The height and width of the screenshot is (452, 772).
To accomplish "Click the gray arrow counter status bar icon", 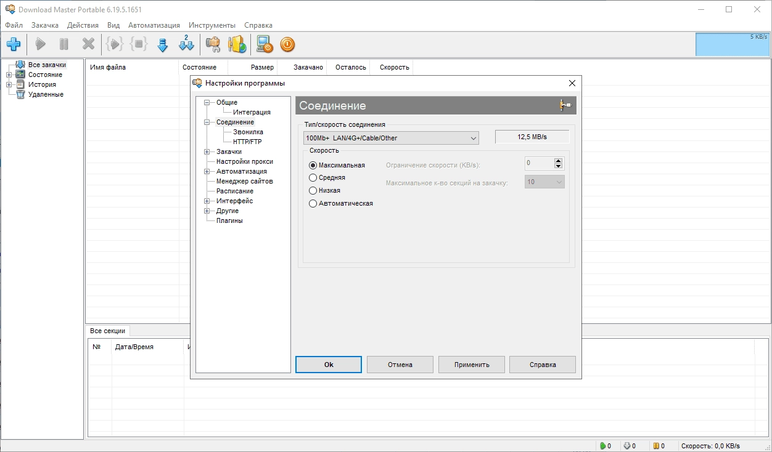I will 627,446.
